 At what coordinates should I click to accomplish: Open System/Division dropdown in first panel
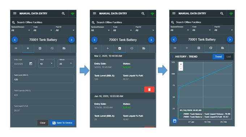coord(21,30)
